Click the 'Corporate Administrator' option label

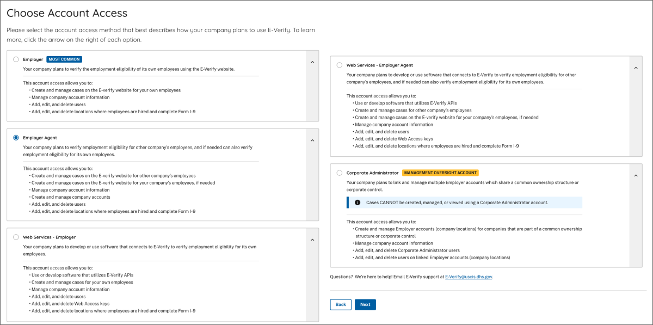click(x=373, y=173)
